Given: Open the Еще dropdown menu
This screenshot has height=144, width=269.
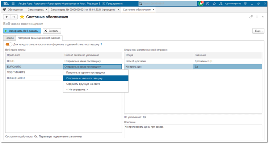Looking at the screenshot, I should [258, 31].
